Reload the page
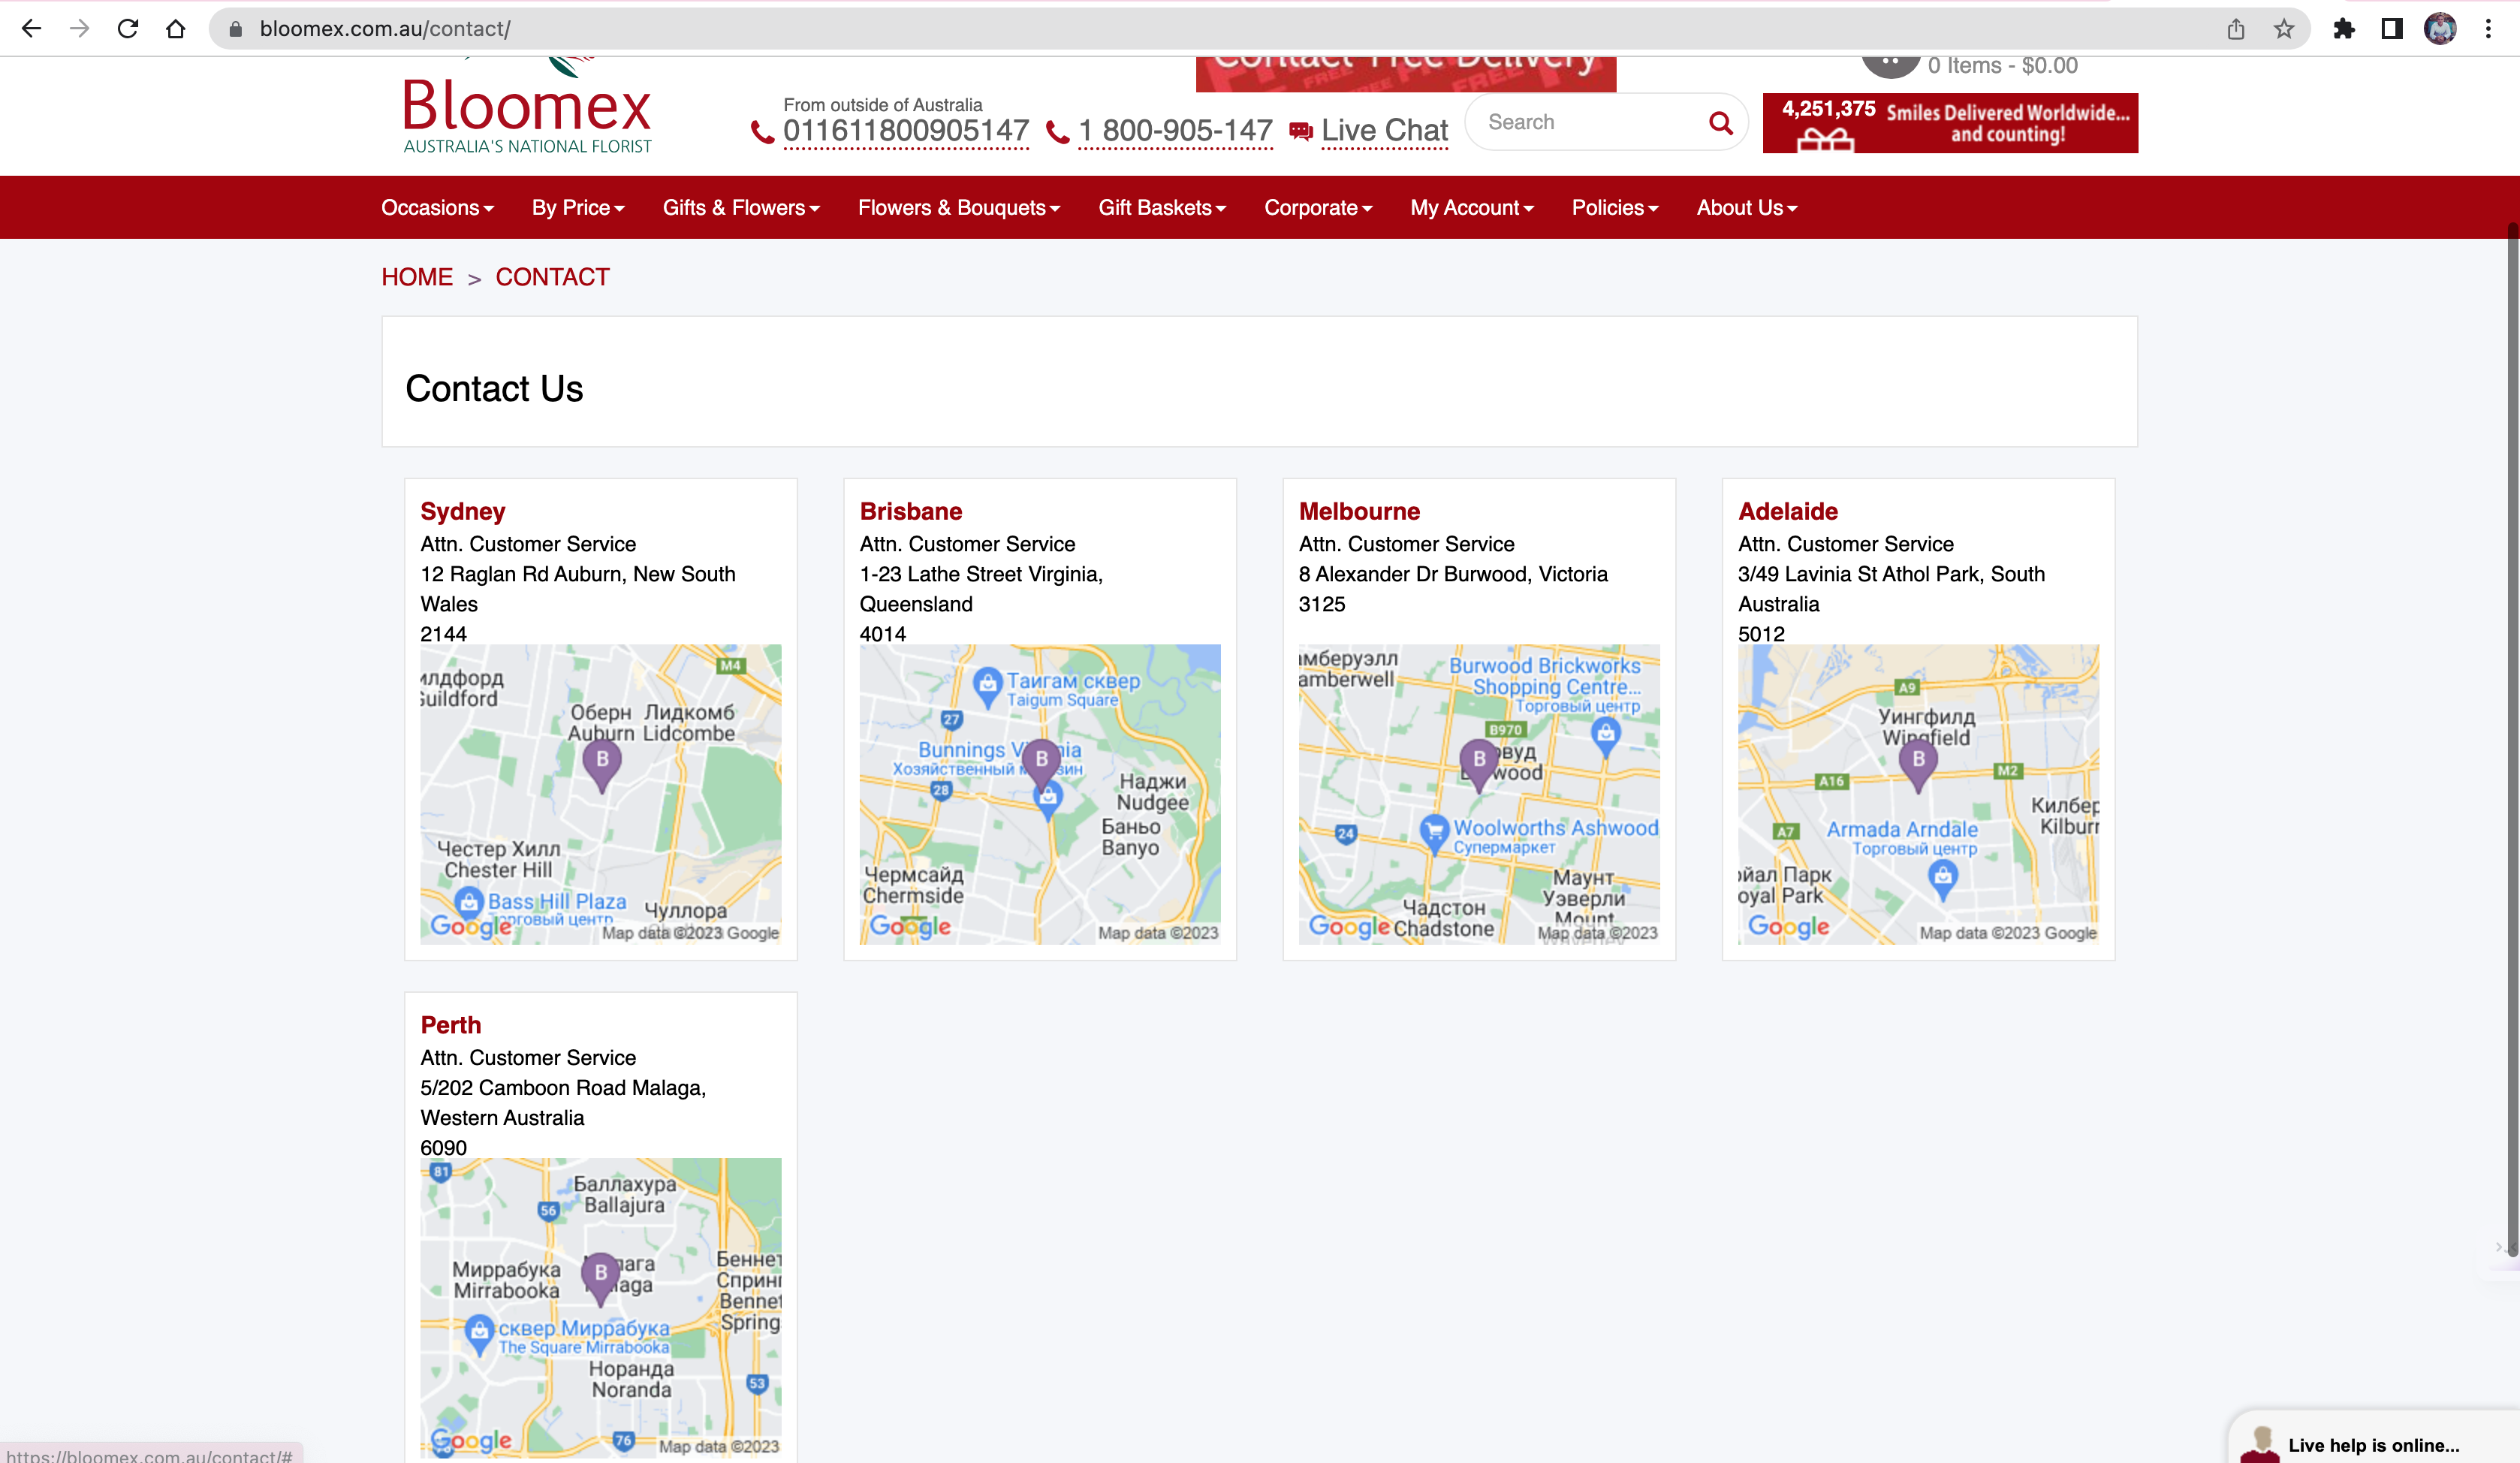Viewport: 2520px width, 1463px height. click(127, 29)
